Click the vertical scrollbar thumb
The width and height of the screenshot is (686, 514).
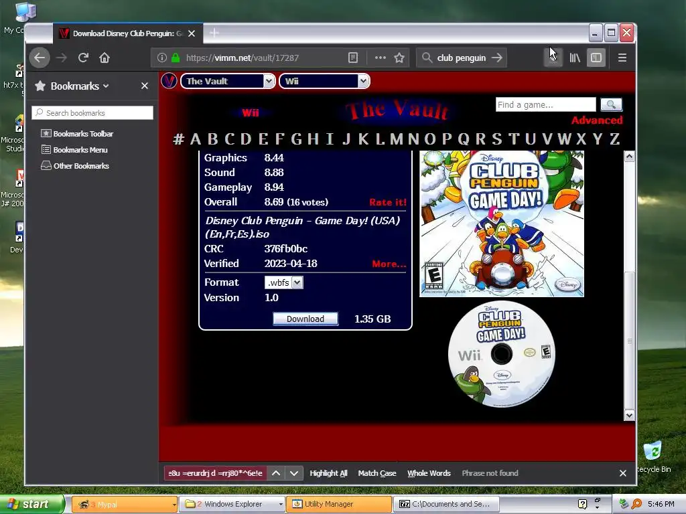629,341
